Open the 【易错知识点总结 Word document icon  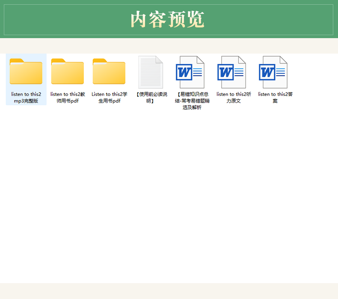(190, 72)
